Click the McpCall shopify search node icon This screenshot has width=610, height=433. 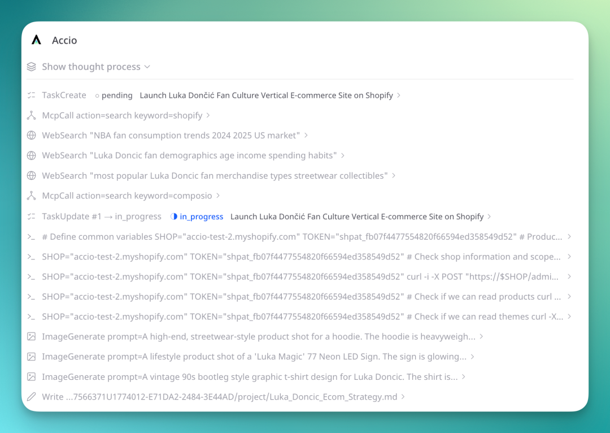pyautogui.click(x=32, y=115)
